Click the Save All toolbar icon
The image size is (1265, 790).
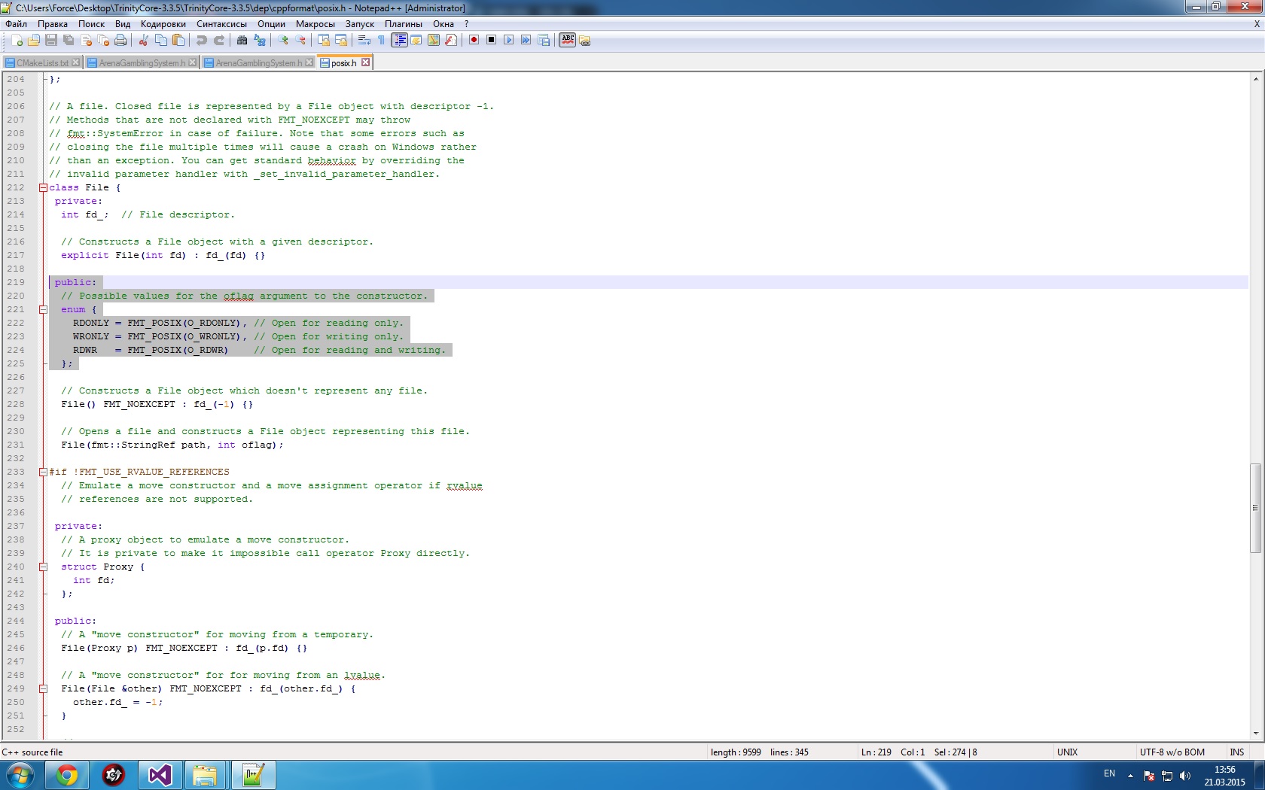[x=69, y=41]
